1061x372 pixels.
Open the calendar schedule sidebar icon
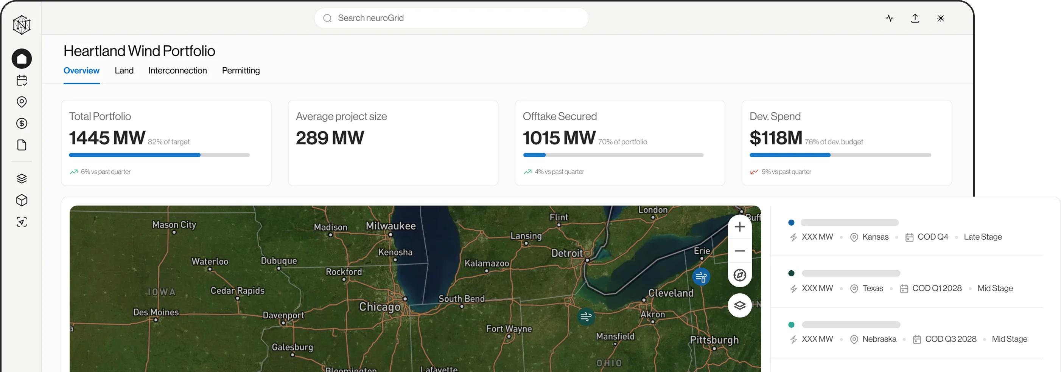point(22,80)
